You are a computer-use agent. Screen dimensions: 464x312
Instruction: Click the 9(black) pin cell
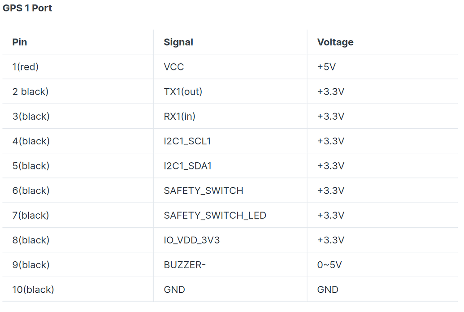point(31,265)
